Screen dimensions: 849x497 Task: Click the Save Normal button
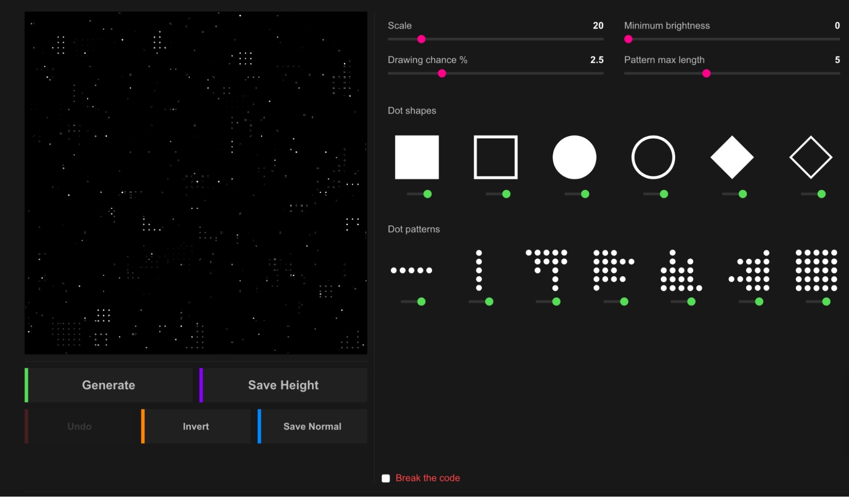[312, 426]
